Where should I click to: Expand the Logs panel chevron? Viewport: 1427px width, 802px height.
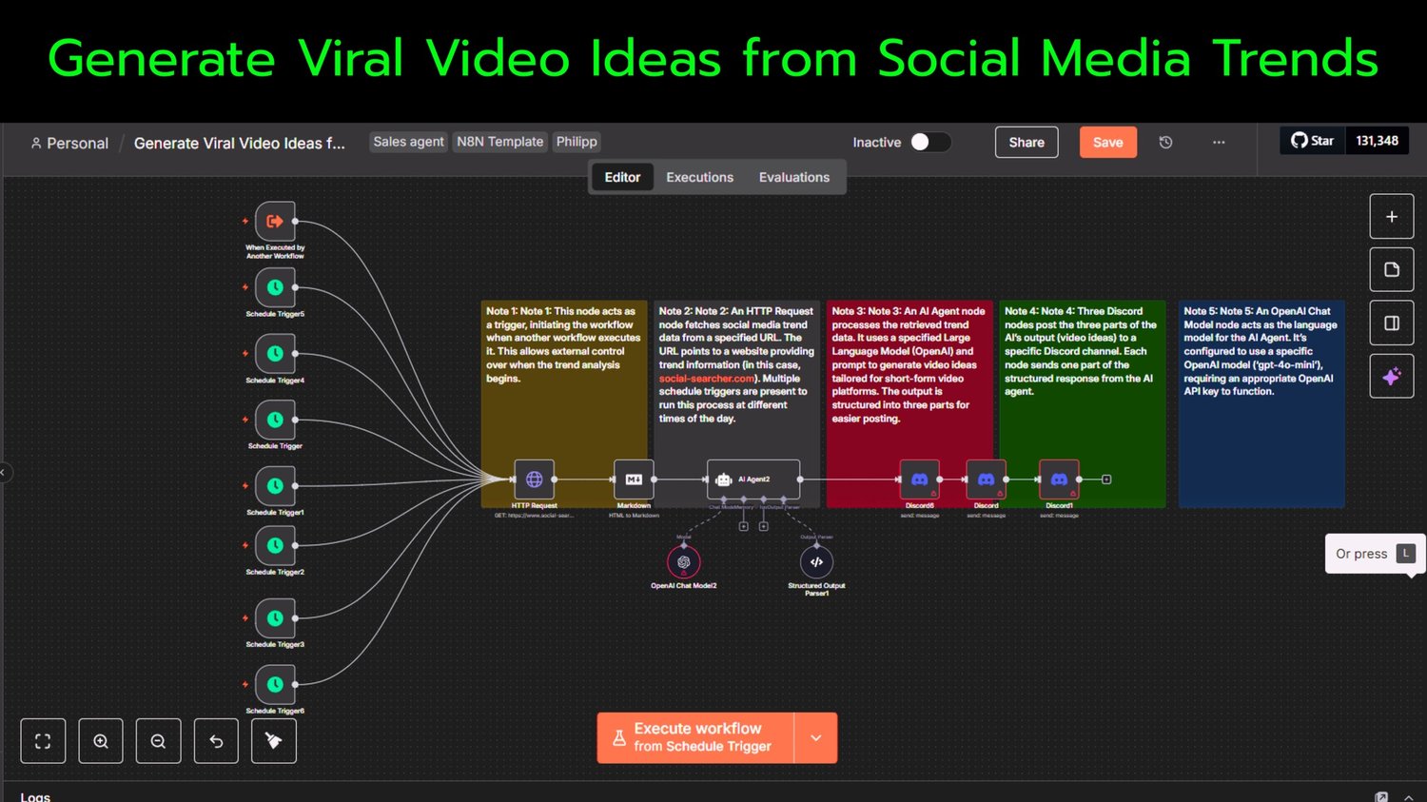1409,797
